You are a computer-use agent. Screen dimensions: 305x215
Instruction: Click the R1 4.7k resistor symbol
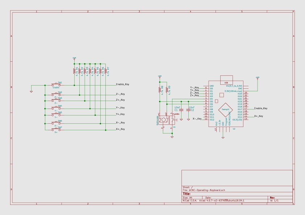74,71
